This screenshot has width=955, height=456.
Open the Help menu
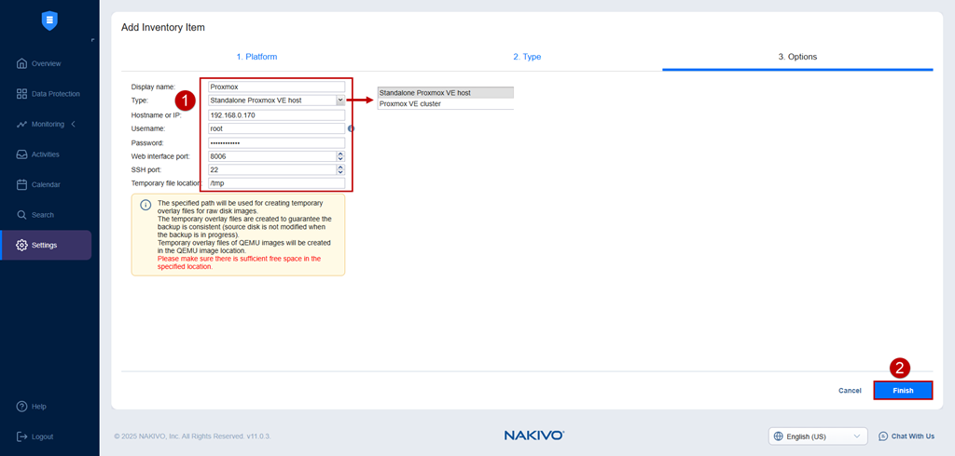click(31, 406)
